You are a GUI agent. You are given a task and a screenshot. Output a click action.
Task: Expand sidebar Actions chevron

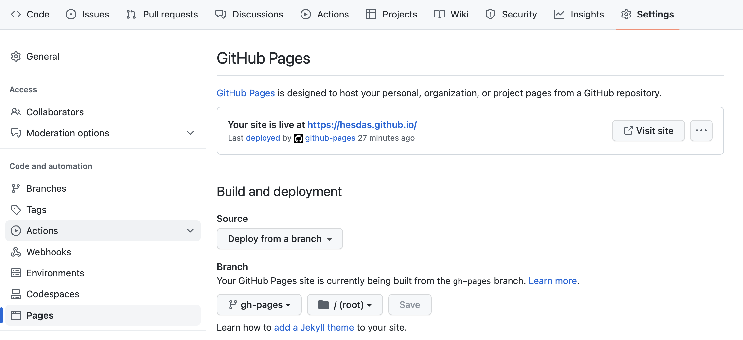pyautogui.click(x=190, y=231)
